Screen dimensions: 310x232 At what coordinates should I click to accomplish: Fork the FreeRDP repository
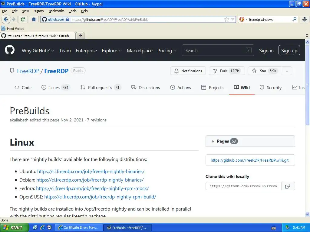[x=227, y=71]
